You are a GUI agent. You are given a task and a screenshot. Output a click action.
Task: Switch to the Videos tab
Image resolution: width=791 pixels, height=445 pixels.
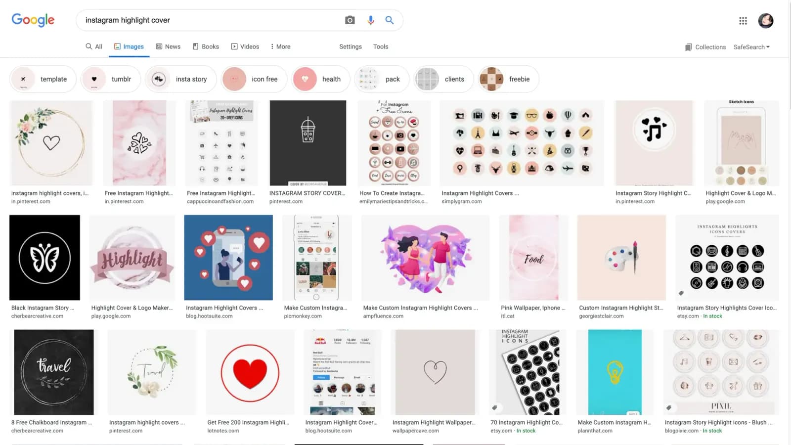(x=245, y=46)
